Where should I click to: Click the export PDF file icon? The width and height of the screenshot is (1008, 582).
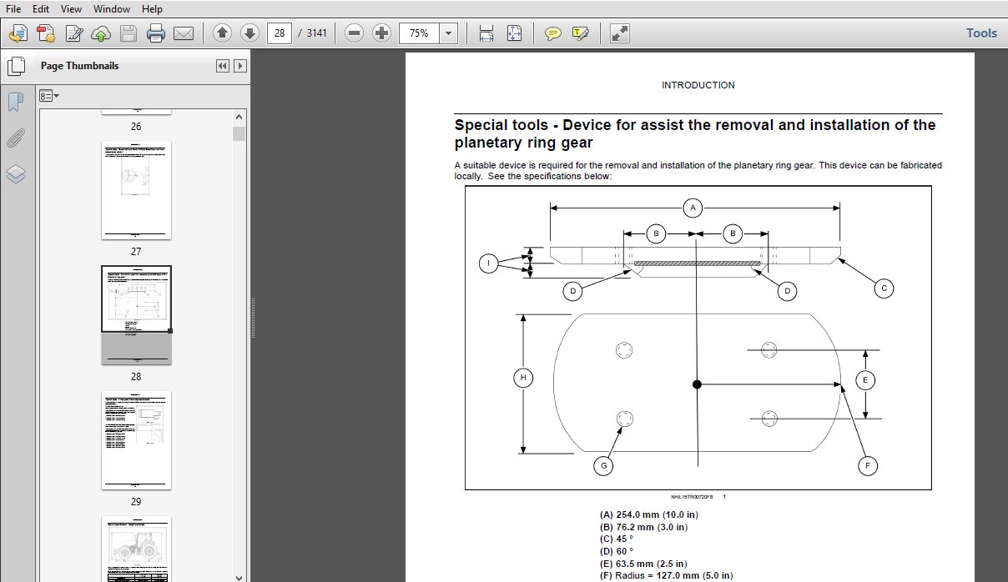46,33
